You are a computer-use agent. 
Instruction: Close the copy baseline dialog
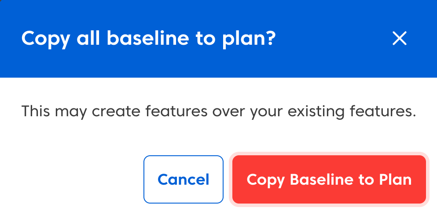(x=399, y=39)
